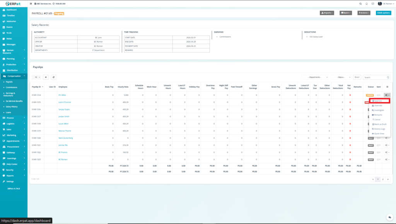Open employee link Sanjay Gupta
Image resolution: width=396 pixels, height=224 pixels.
[x=63, y=109]
